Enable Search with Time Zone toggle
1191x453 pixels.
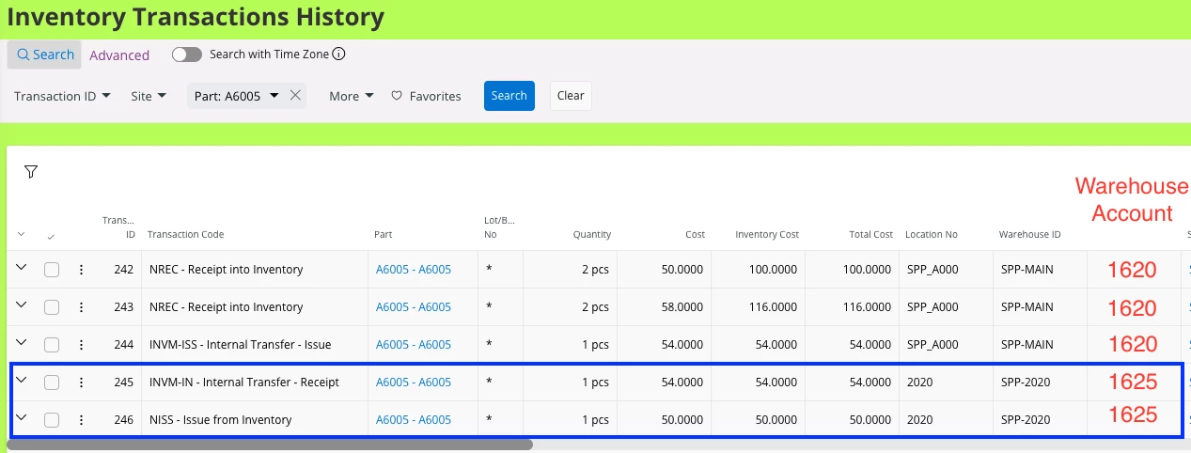click(x=187, y=55)
